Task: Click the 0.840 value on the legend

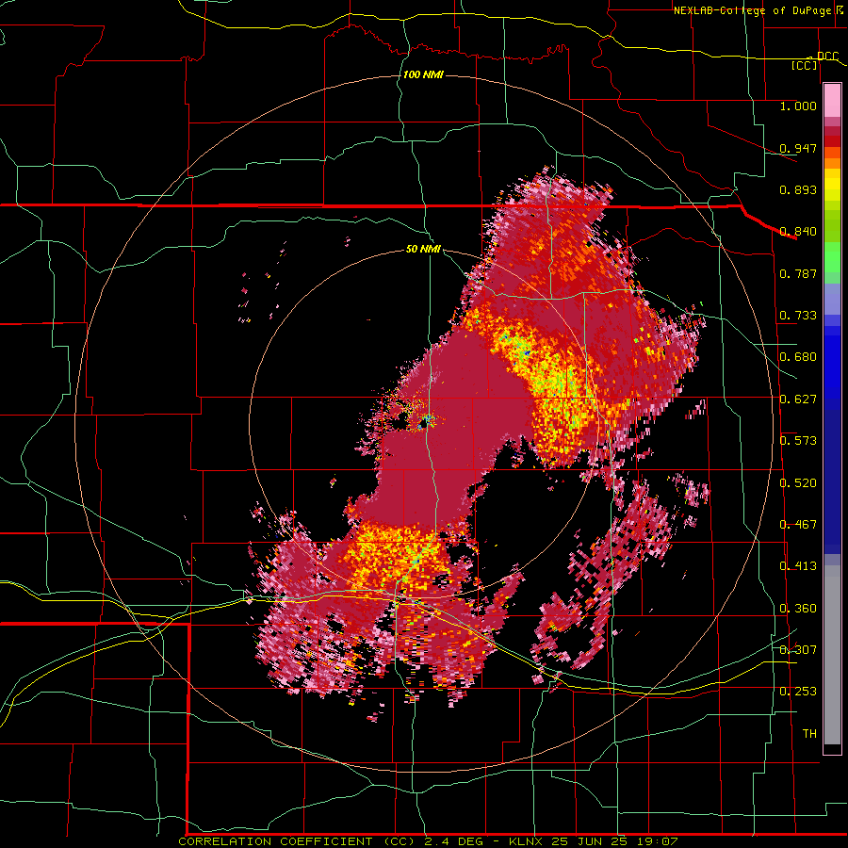Action: [x=798, y=232]
